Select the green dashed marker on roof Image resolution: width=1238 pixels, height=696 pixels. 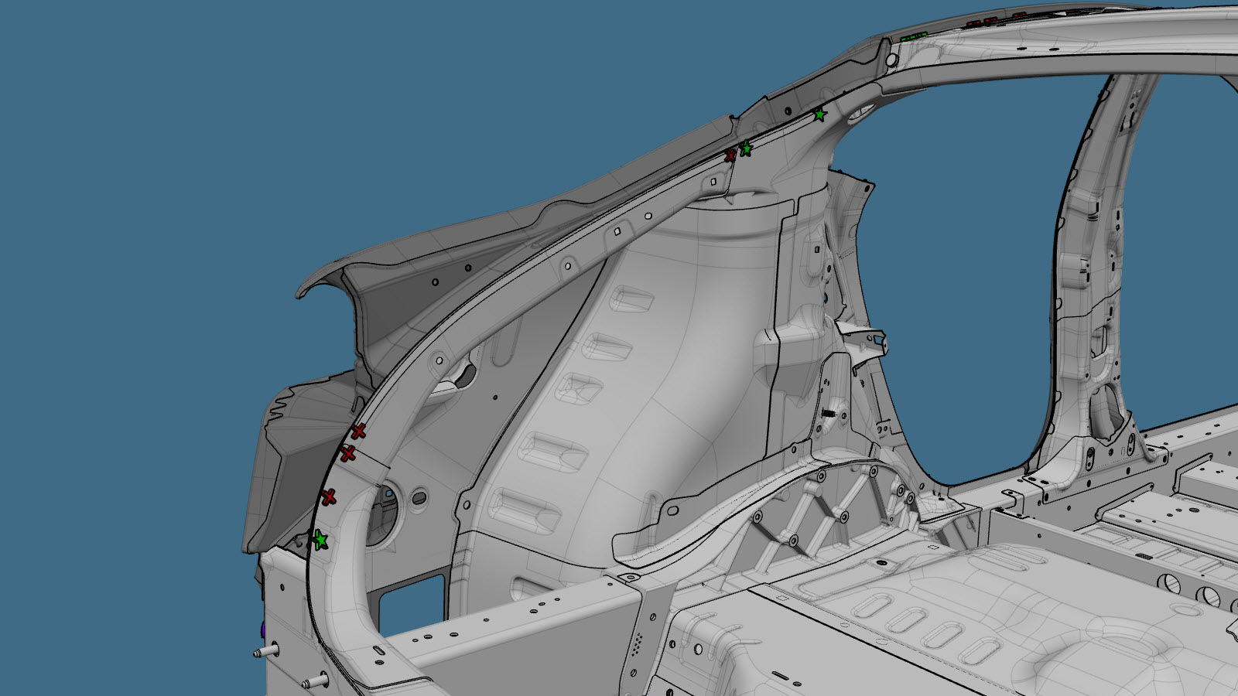[x=914, y=36]
